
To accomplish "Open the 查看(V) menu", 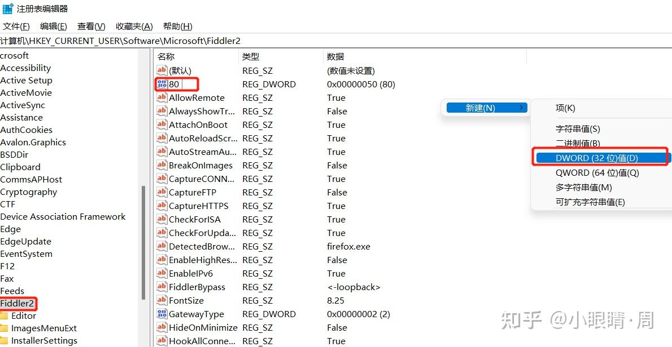I will pos(91,26).
